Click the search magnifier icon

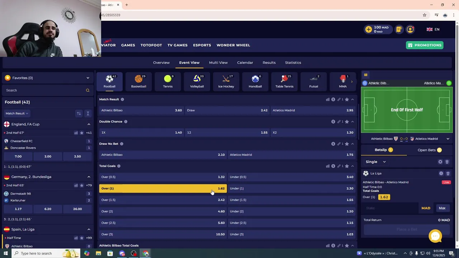tap(87, 90)
